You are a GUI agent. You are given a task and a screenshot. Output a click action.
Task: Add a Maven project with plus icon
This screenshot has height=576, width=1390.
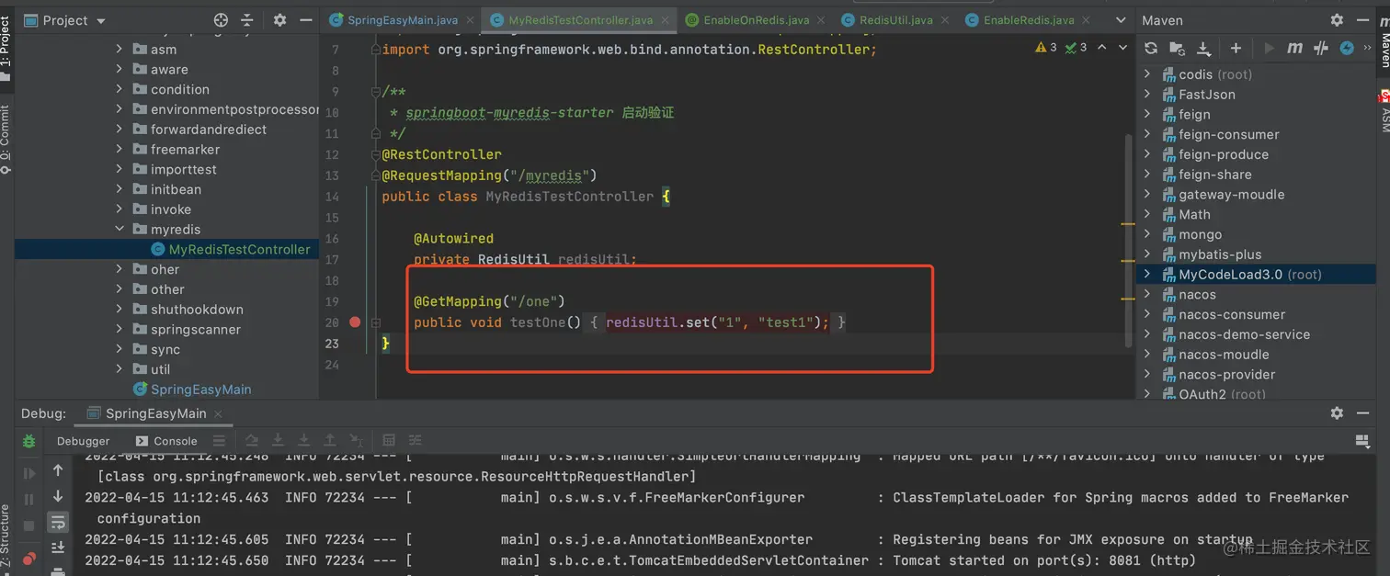pyautogui.click(x=1236, y=49)
